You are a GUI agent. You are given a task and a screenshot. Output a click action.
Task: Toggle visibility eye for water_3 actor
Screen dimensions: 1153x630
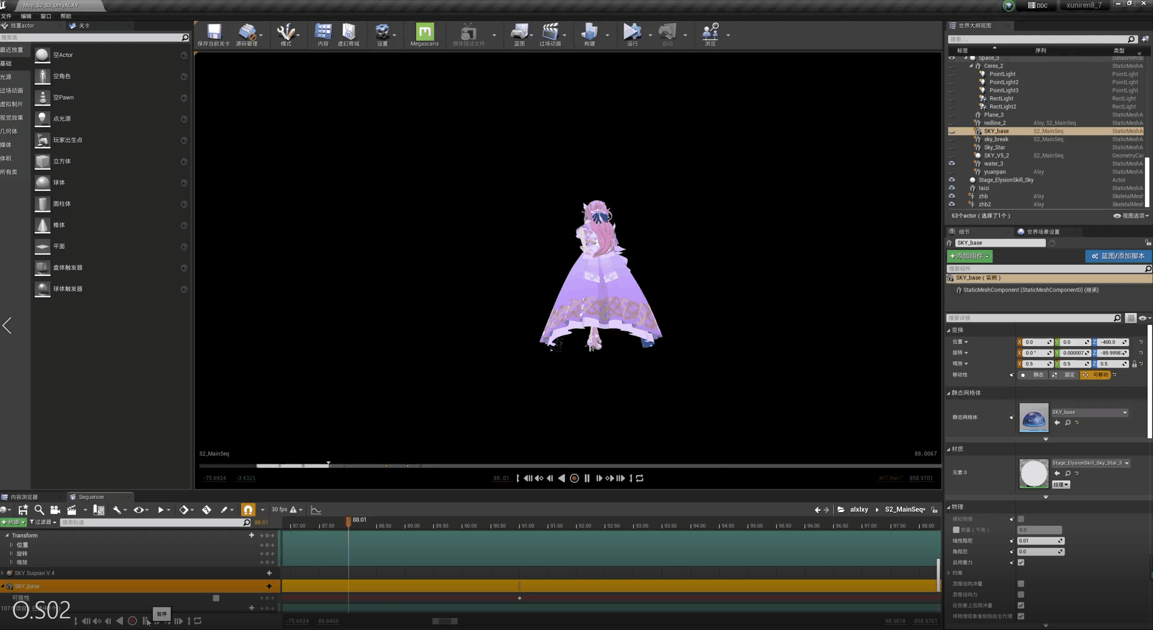pos(951,164)
